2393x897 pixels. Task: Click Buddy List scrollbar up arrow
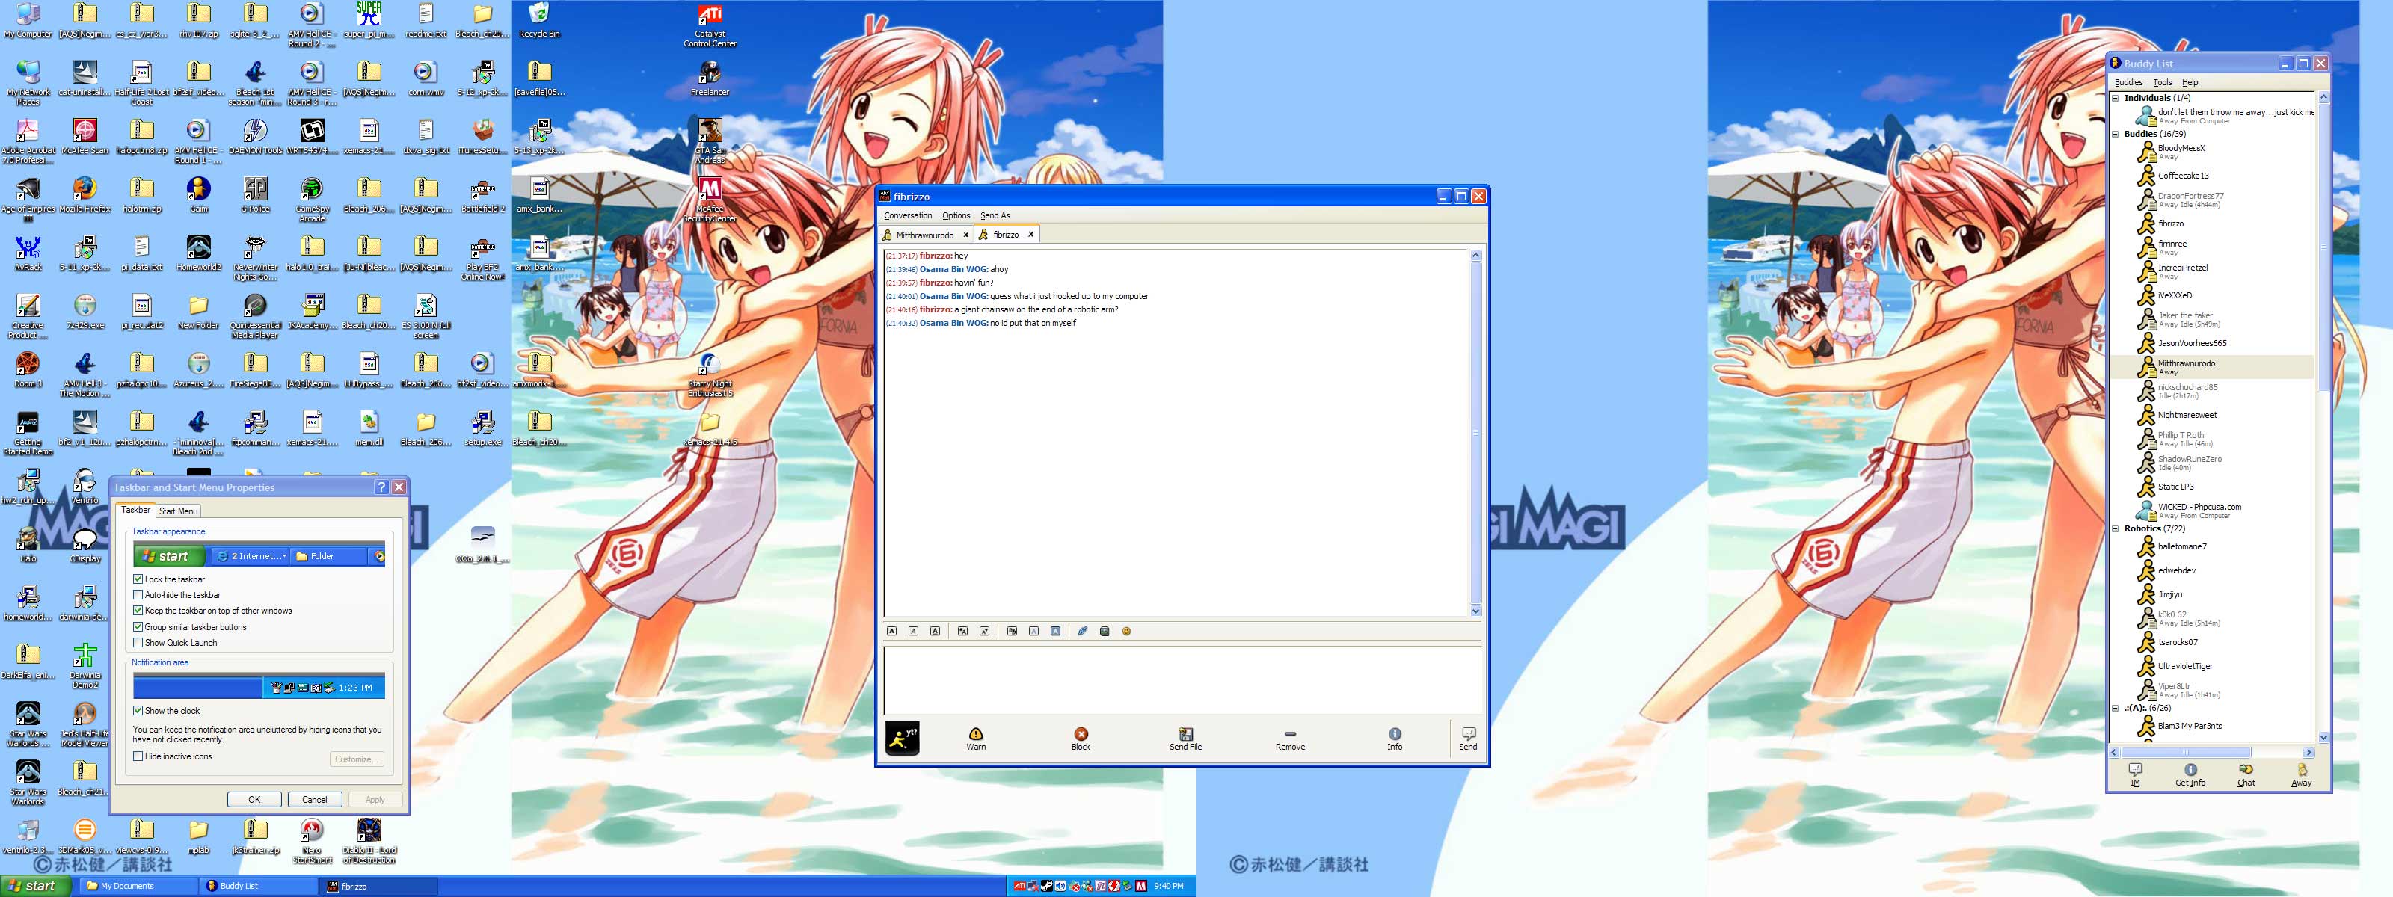click(x=2324, y=97)
